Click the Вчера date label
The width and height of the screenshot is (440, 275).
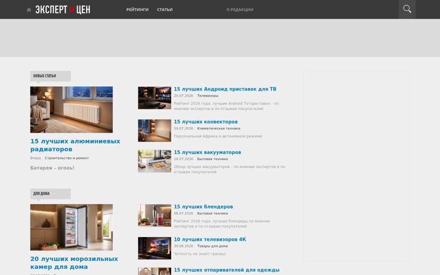click(35, 158)
